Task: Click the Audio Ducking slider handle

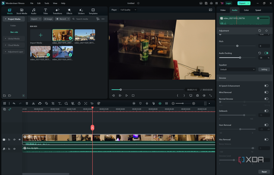Action: pyautogui.click(x=240, y=58)
